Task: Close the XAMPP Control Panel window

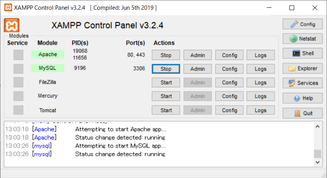Action: coord(315,8)
